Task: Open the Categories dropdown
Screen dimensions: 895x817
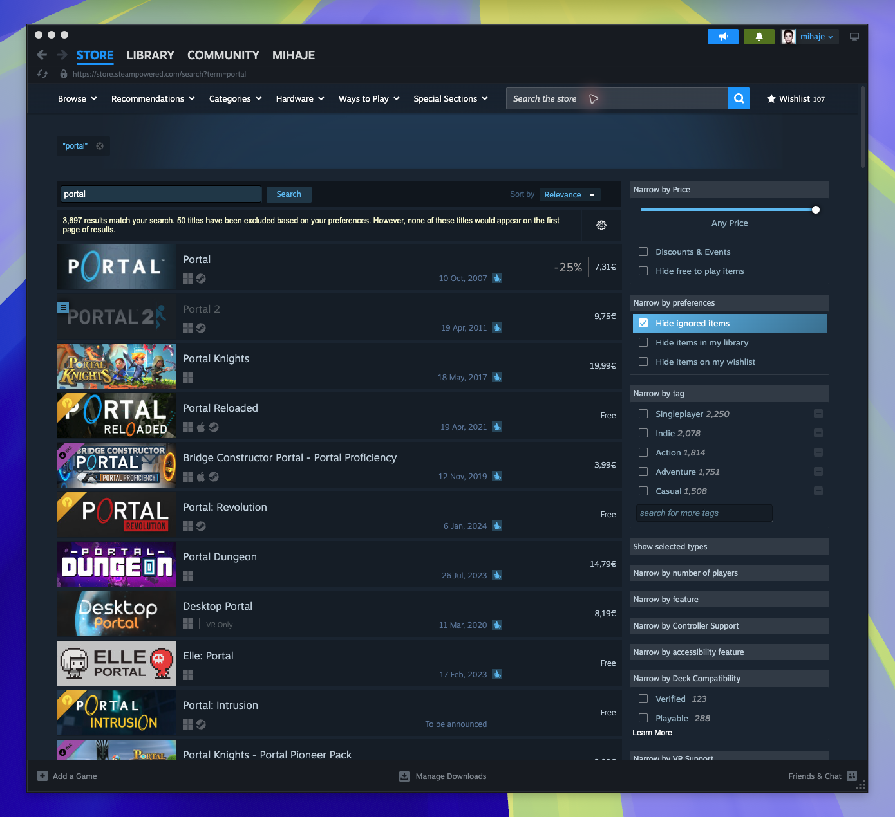Action: [236, 98]
